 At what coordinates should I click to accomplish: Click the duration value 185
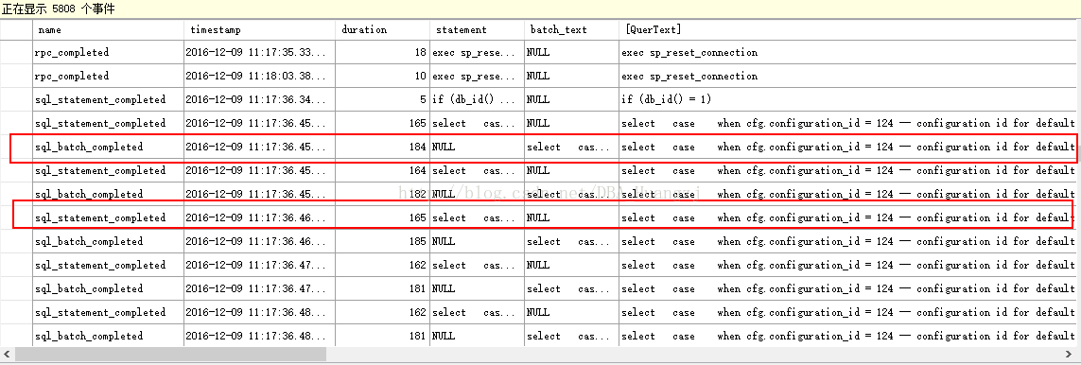click(x=418, y=242)
